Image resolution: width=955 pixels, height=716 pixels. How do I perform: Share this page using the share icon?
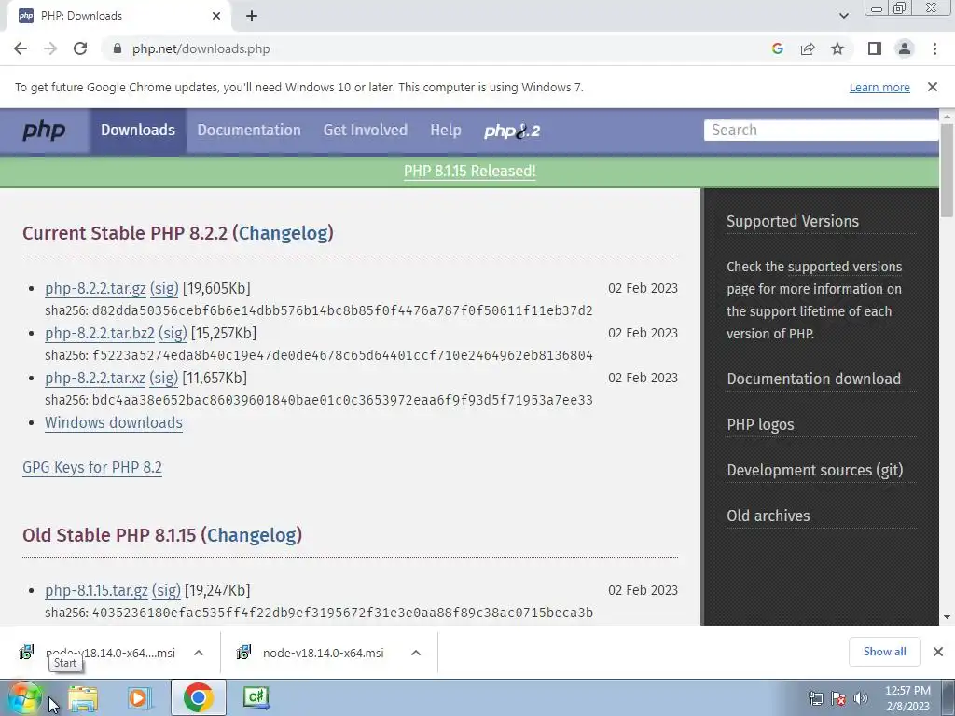click(808, 48)
